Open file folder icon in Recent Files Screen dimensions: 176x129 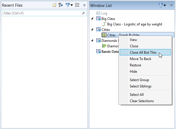[x=54, y=5]
